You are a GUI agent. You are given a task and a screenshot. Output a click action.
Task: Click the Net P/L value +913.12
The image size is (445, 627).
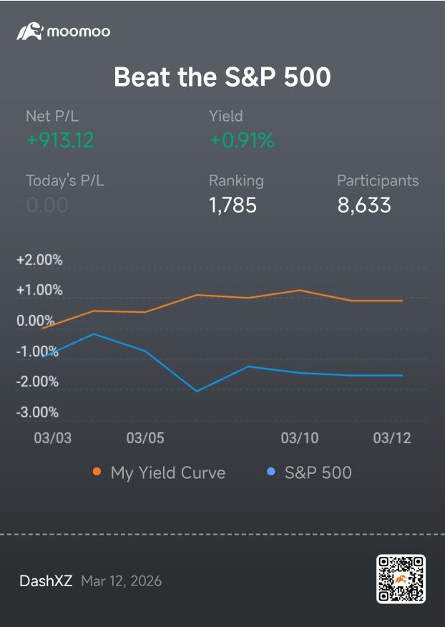click(x=60, y=140)
